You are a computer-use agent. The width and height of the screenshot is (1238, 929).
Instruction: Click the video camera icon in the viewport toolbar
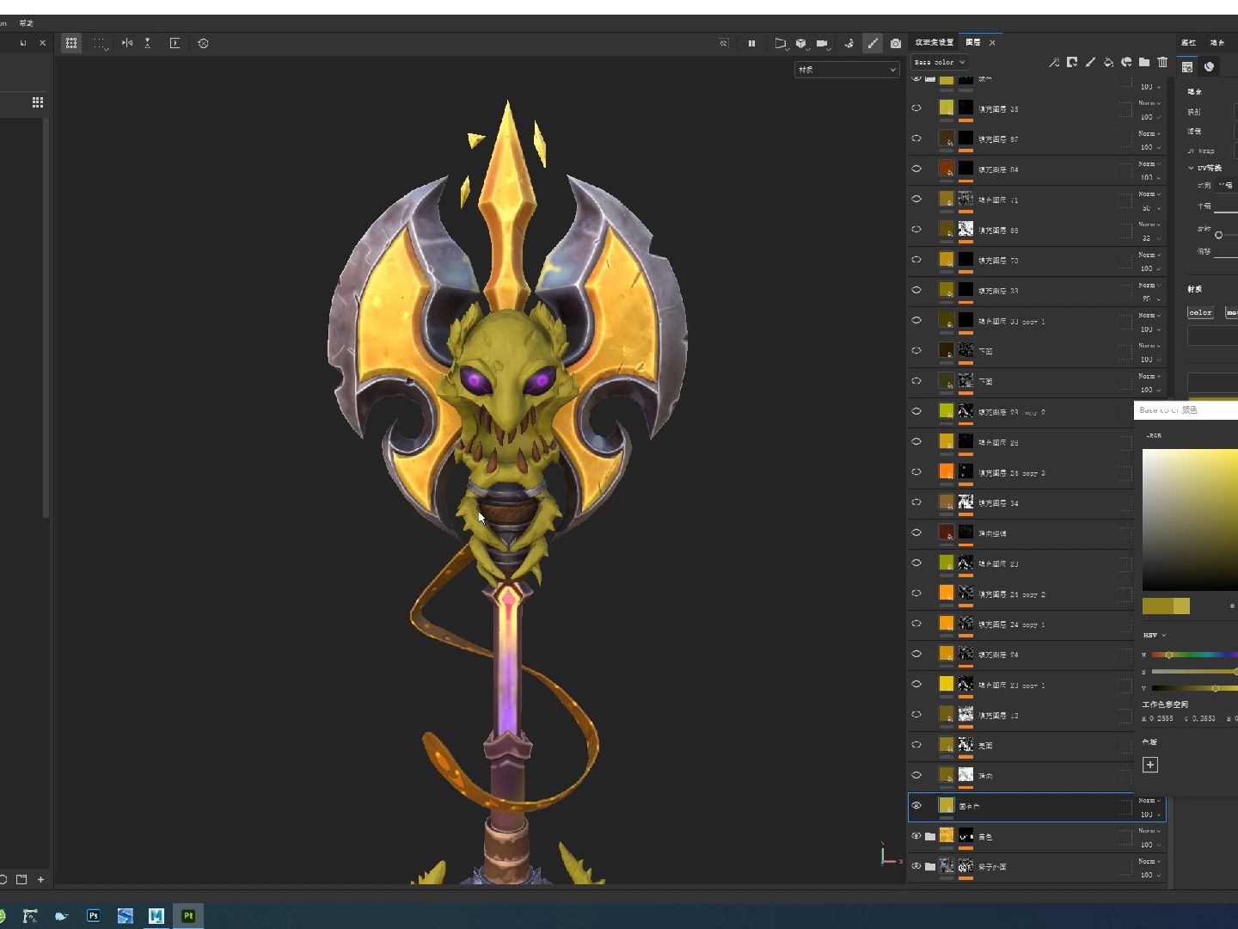tap(823, 43)
